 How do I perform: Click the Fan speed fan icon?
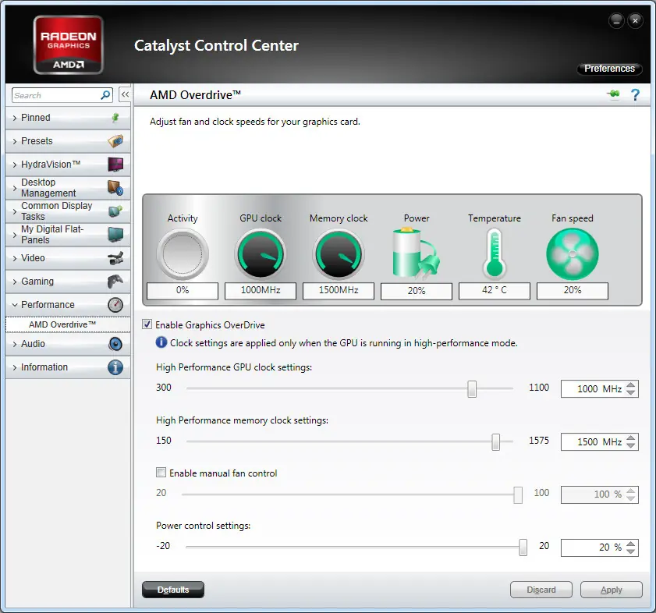click(573, 254)
